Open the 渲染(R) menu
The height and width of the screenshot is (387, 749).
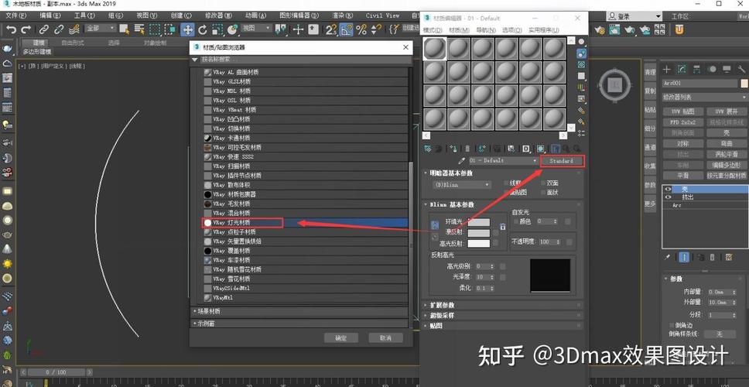[342, 15]
